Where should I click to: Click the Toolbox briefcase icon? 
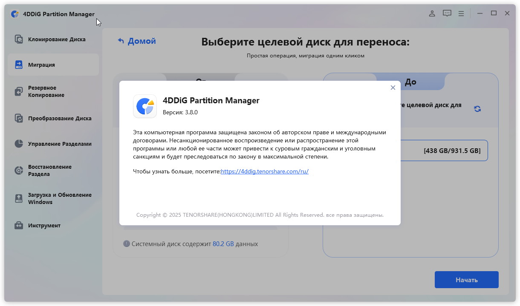point(19,225)
